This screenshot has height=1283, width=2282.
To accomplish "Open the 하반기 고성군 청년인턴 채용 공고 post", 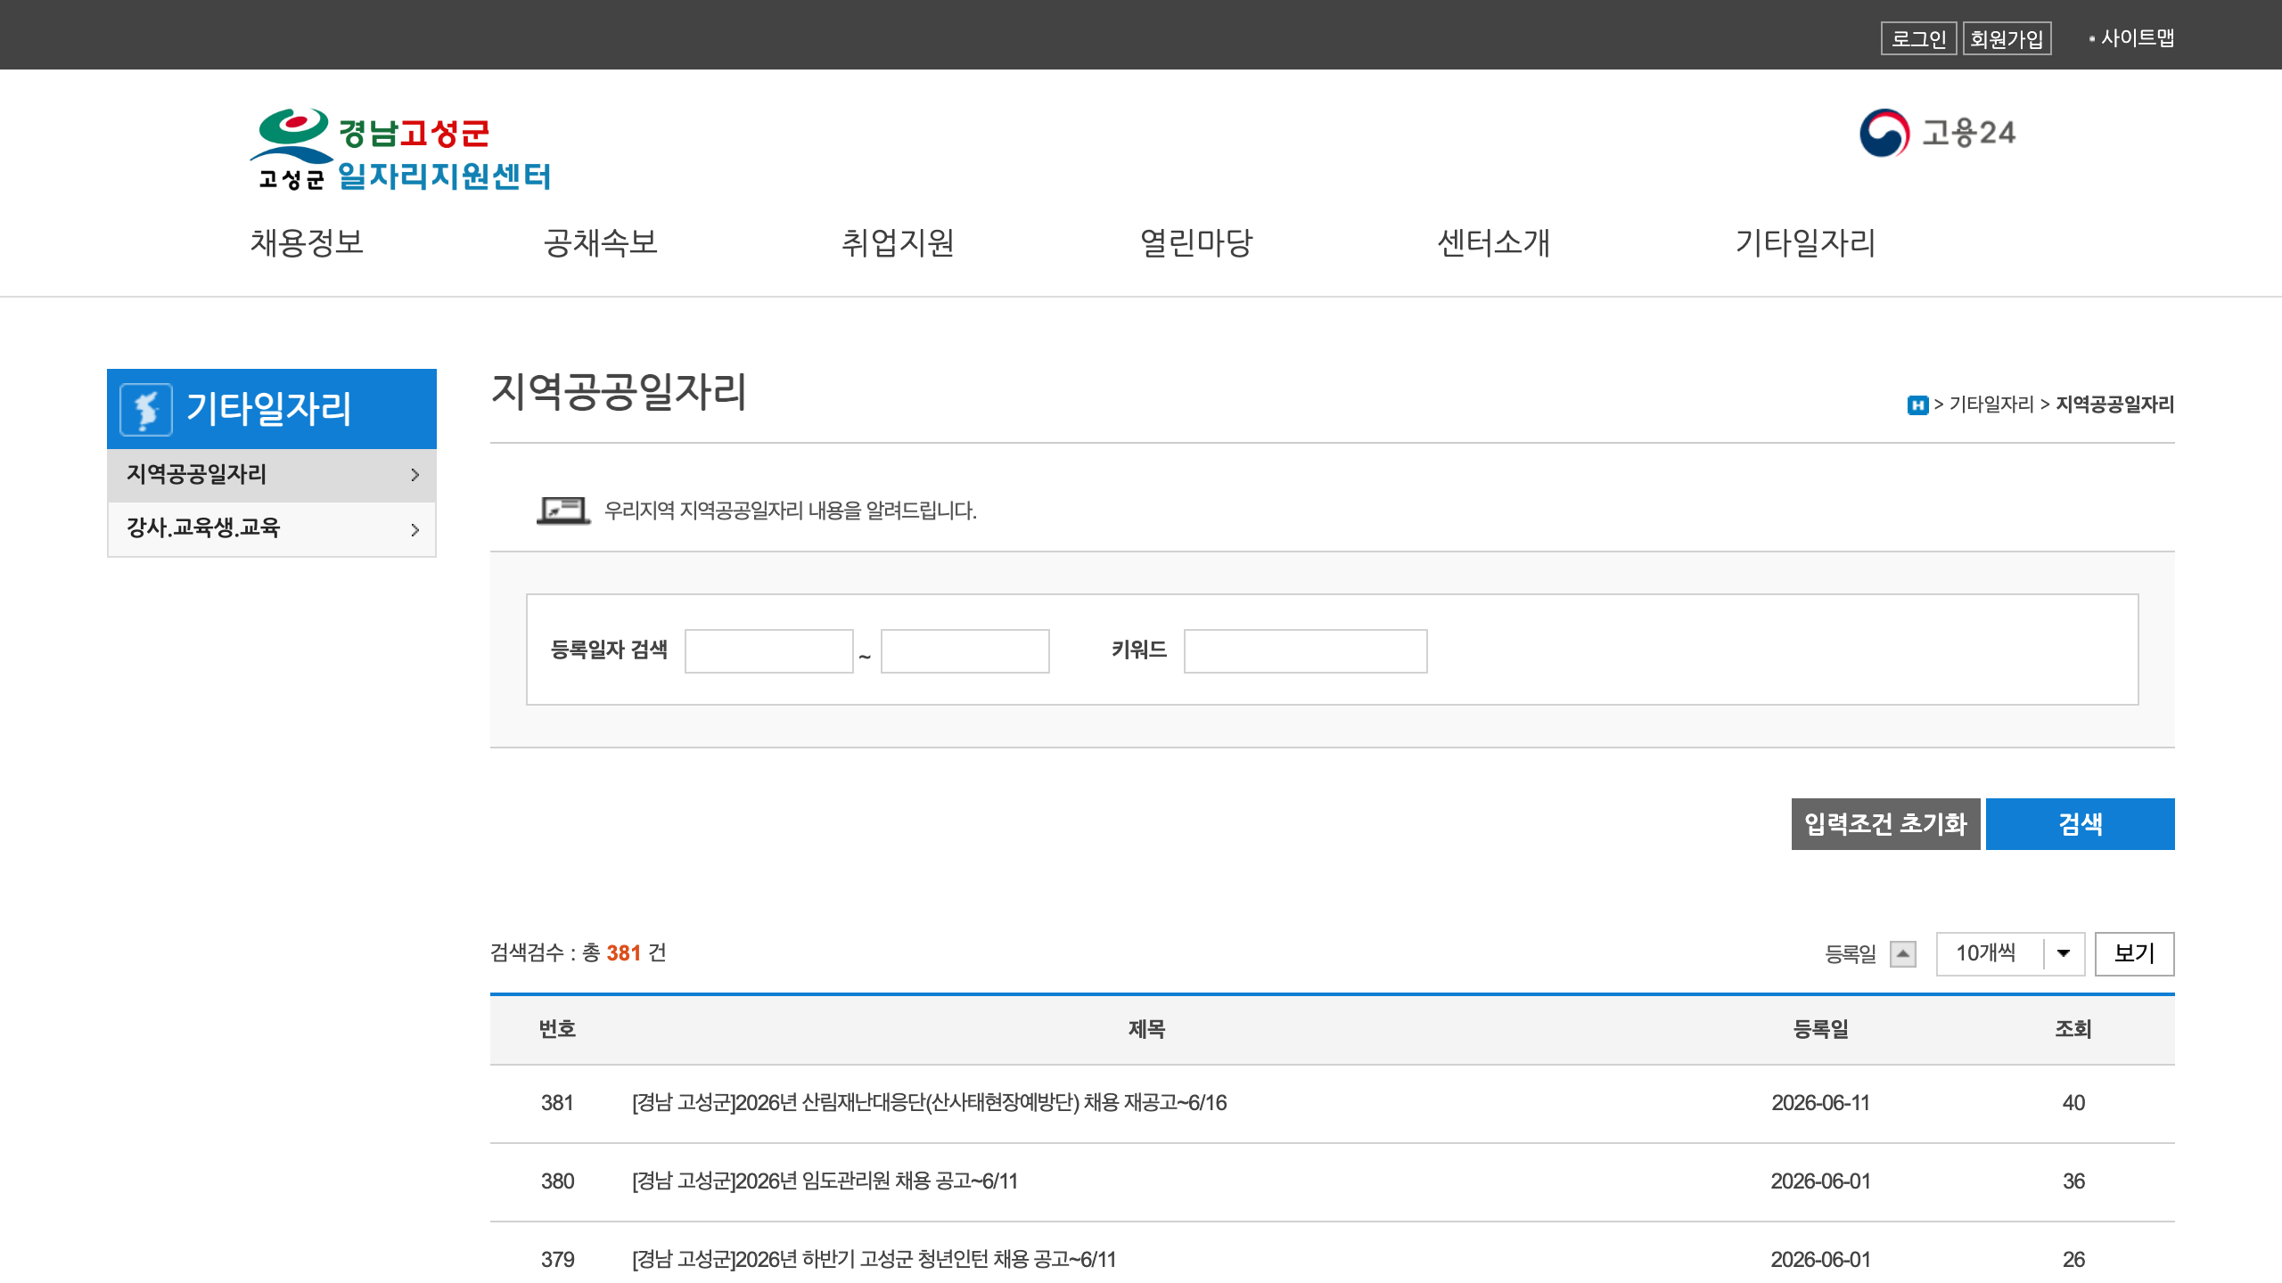I will coord(874,1260).
